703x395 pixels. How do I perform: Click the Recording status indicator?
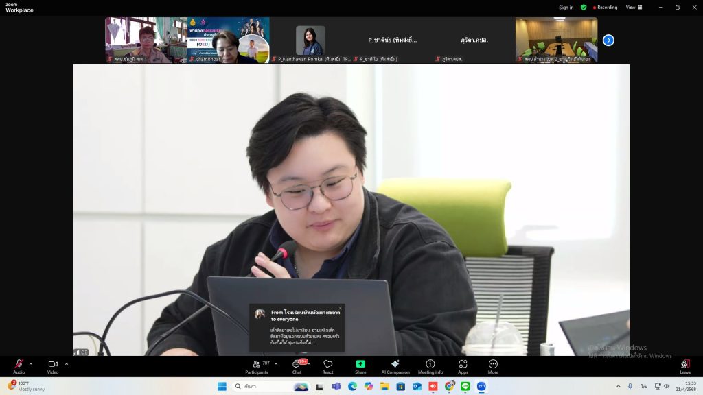click(x=606, y=7)
